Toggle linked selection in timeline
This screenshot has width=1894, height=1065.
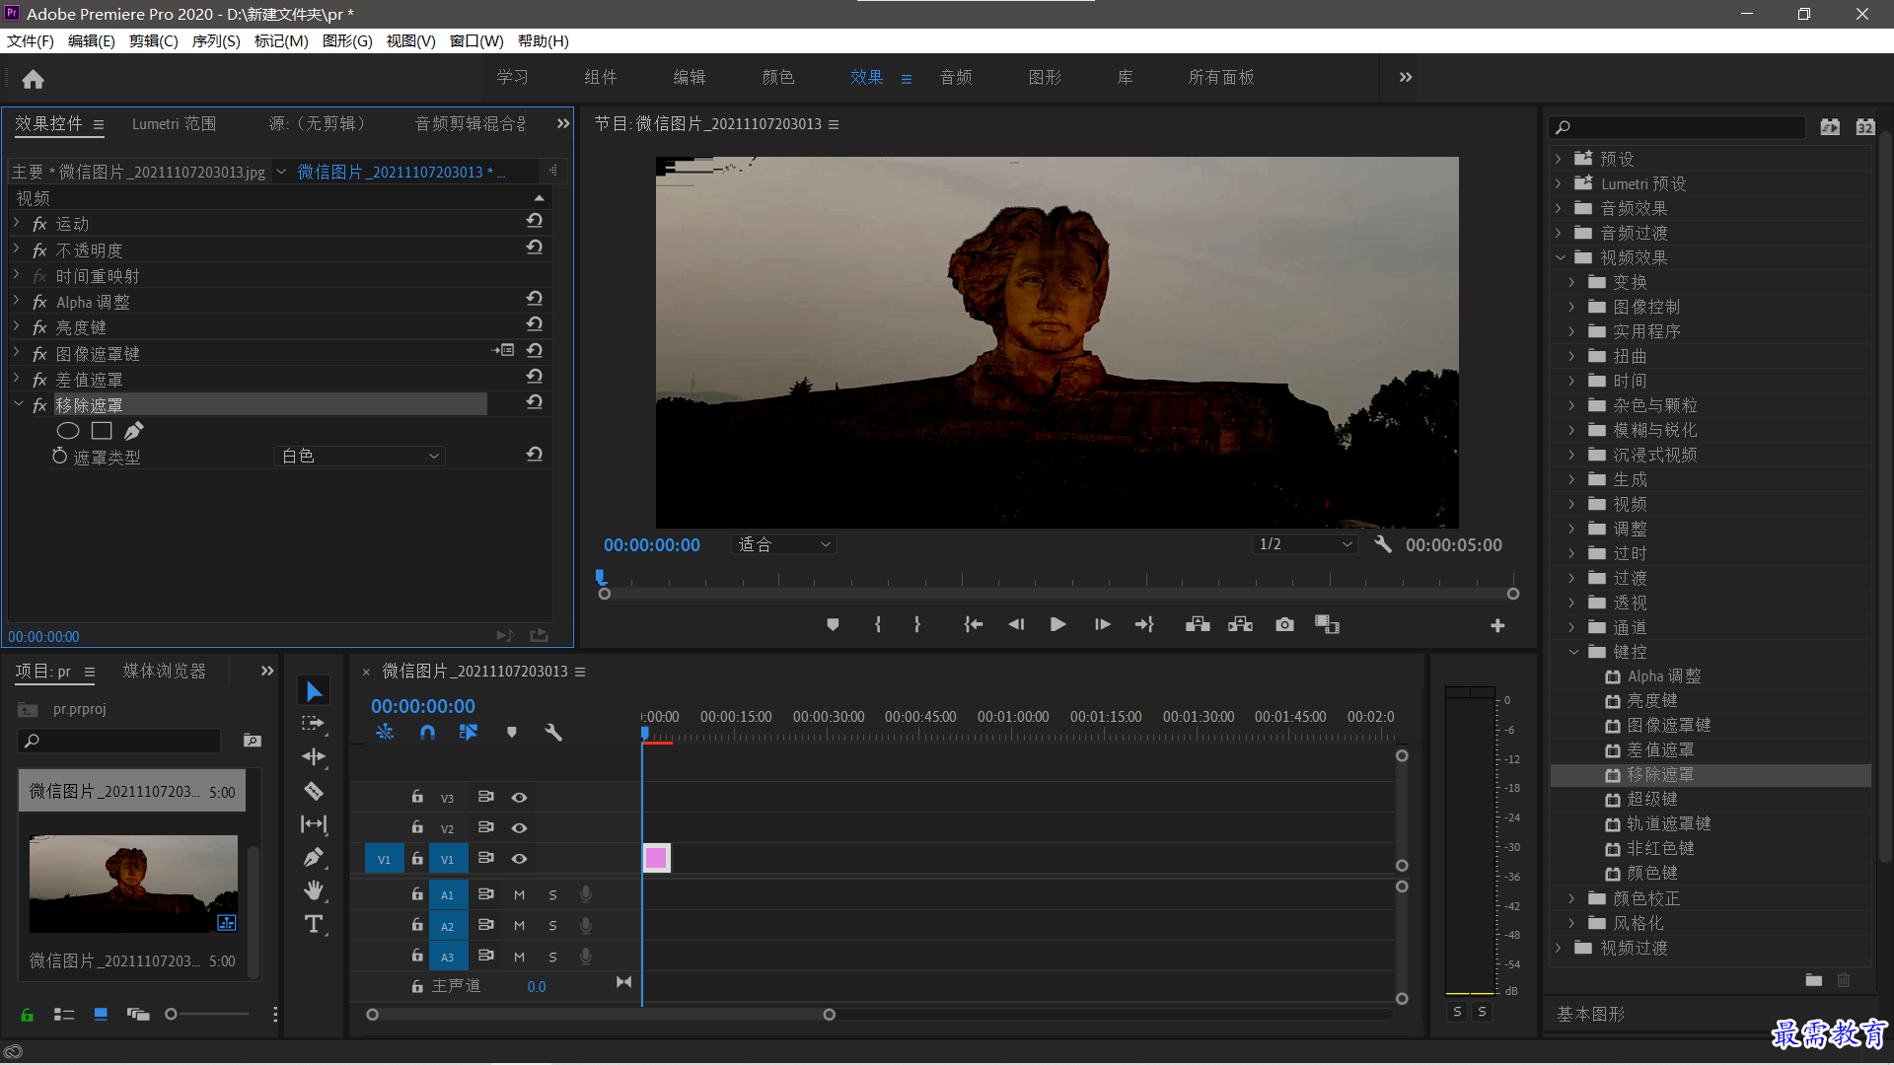(x=469, y=733)
